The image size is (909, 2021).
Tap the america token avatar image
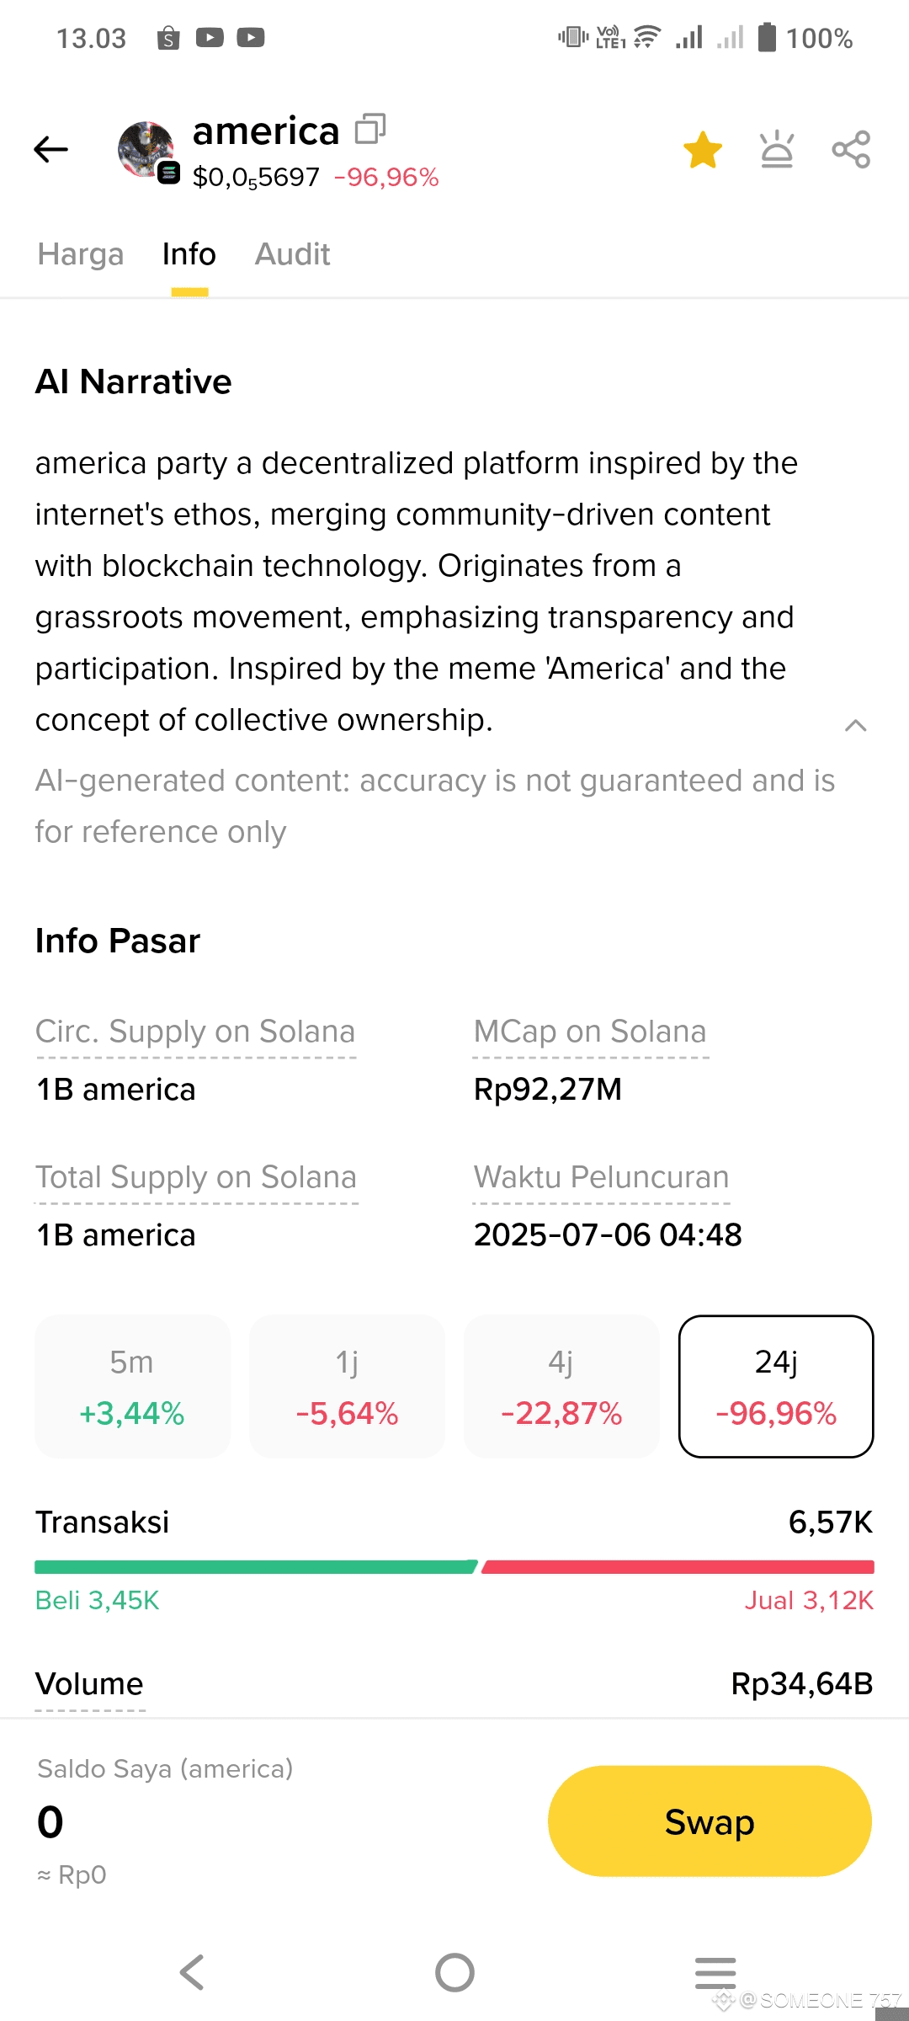click(x=146, y=150)
